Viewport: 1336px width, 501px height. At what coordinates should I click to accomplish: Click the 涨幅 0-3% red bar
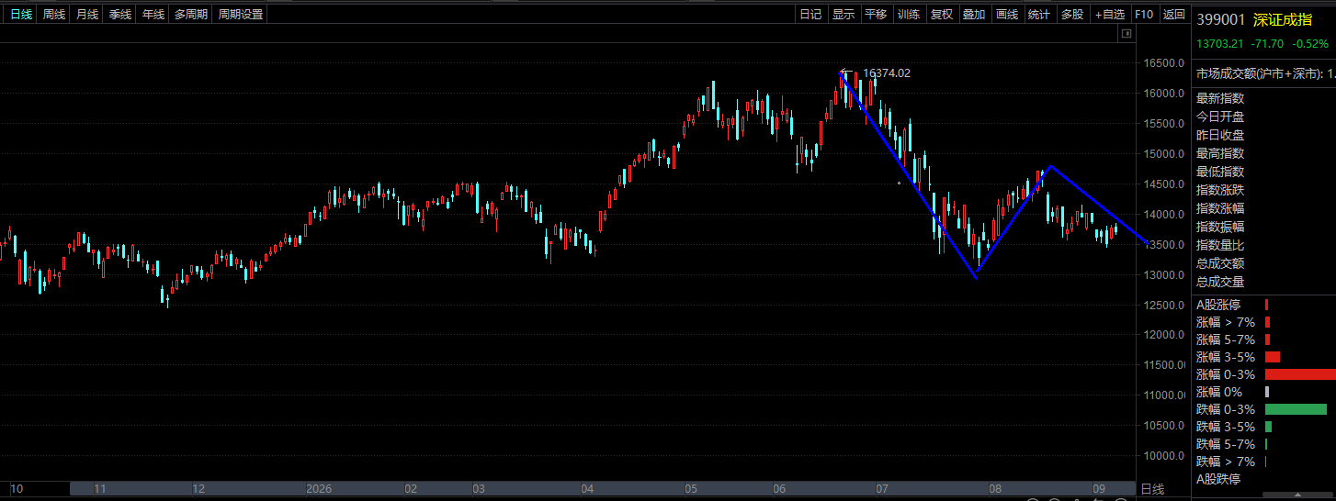(1300, 374)
